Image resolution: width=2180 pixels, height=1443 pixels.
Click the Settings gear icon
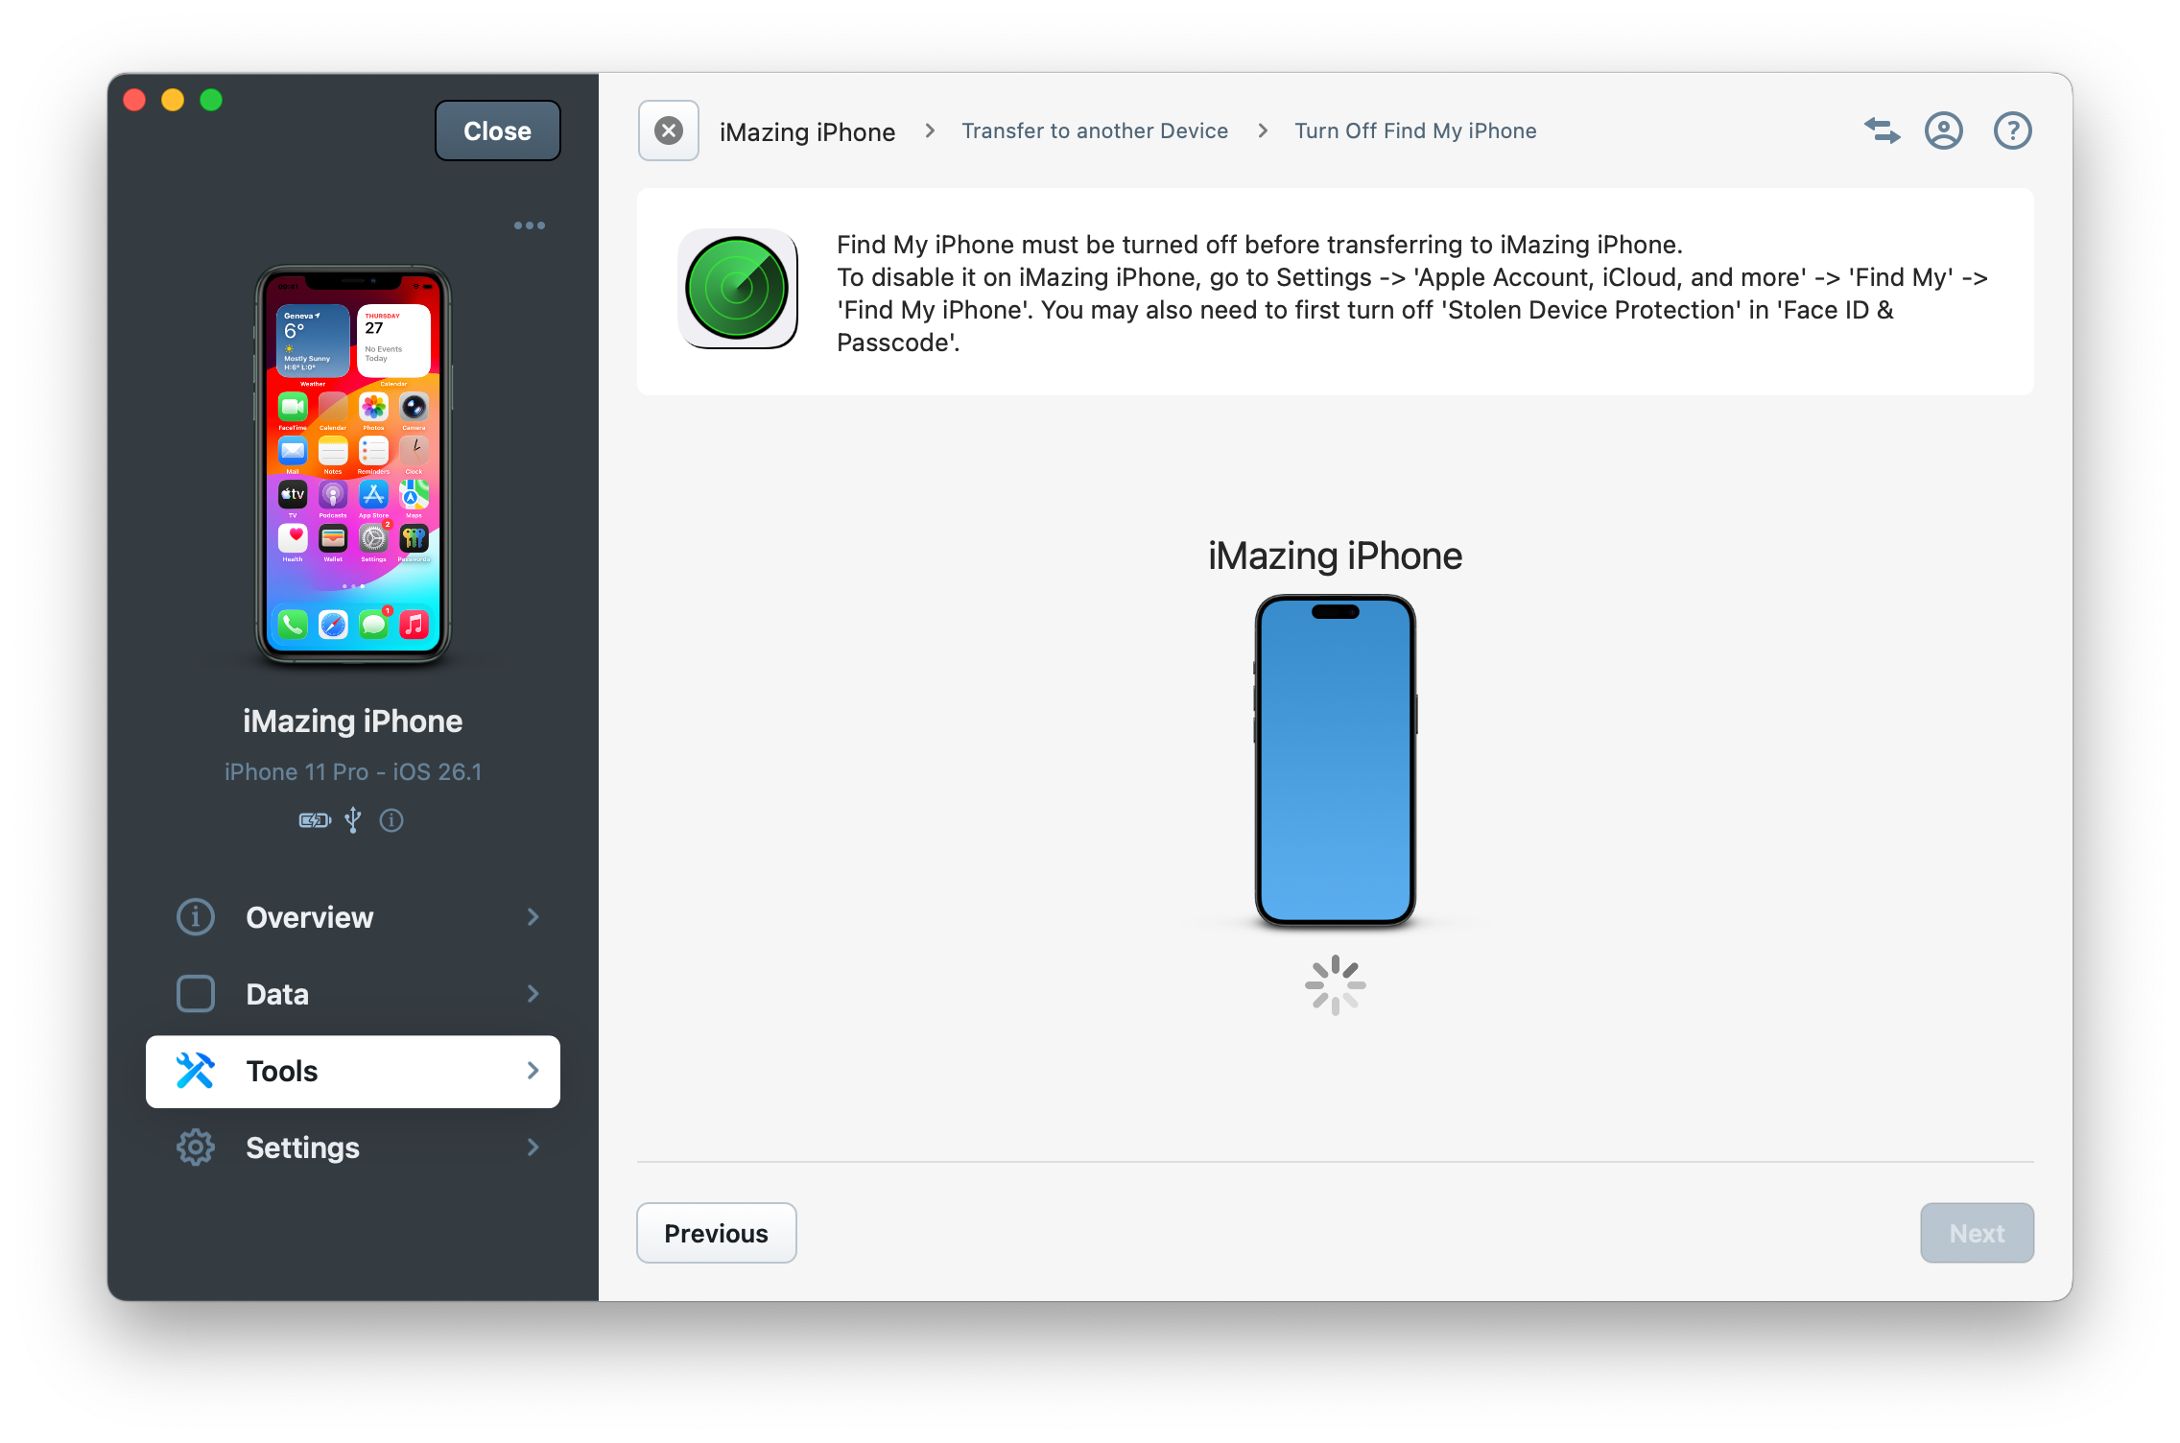(196, 1147)
